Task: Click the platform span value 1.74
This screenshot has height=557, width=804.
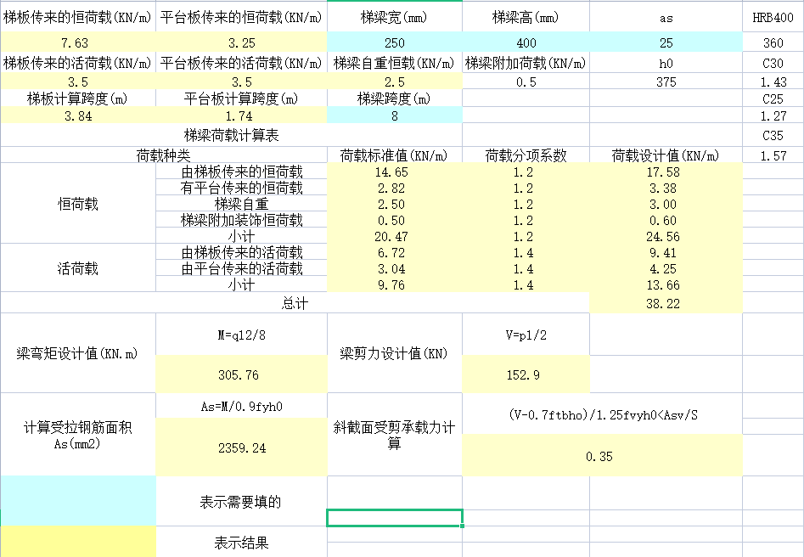Action: pyautogui.click(x=241, y=115)
